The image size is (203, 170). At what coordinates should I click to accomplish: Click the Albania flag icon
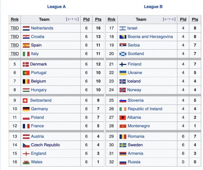coord(123,118)
